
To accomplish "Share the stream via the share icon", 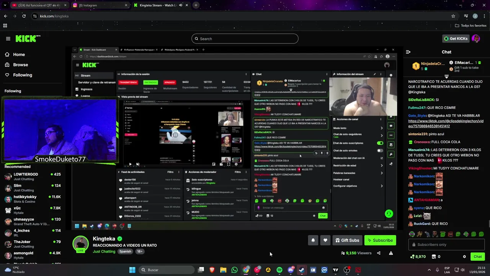I will tap(379, 253).
